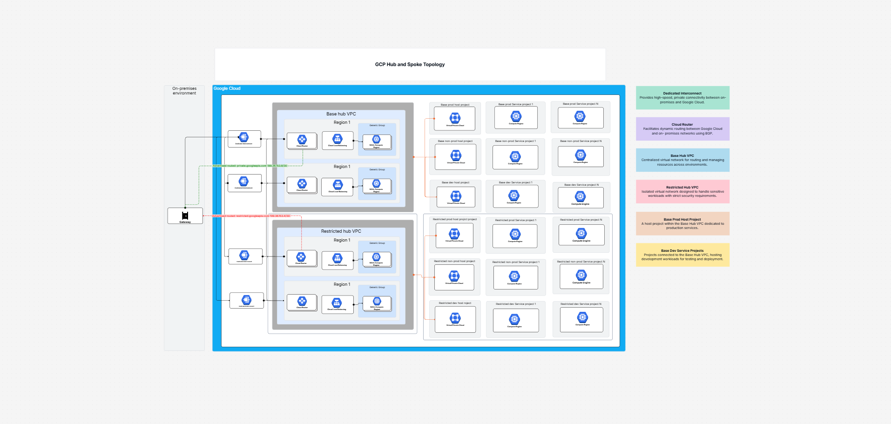Viewport: 891px width, 424px height.
Task: Click the 'Base dev Service project N' label
Action: point(581,185)
